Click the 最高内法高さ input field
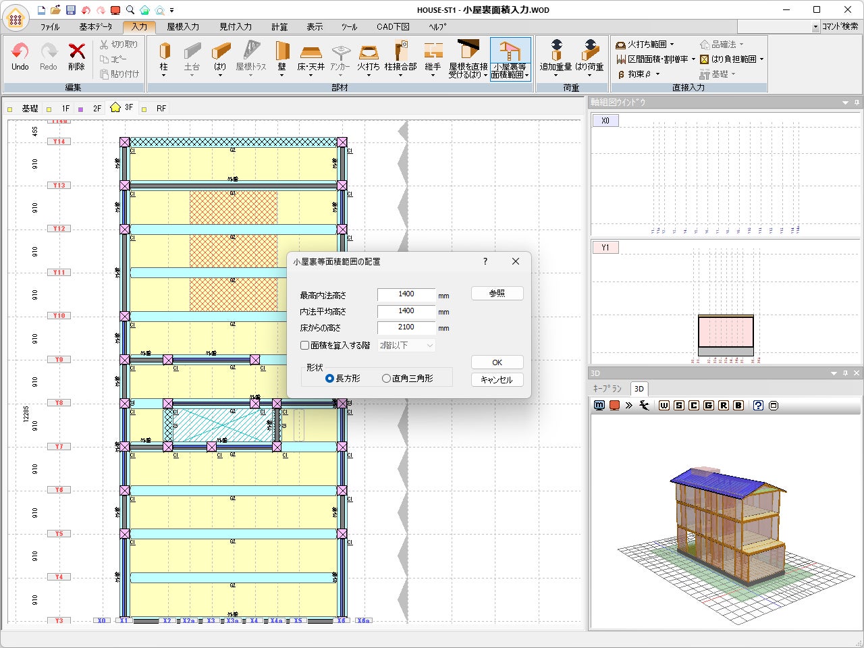Viewport: 864px width, 648px height. pos(406,294)
